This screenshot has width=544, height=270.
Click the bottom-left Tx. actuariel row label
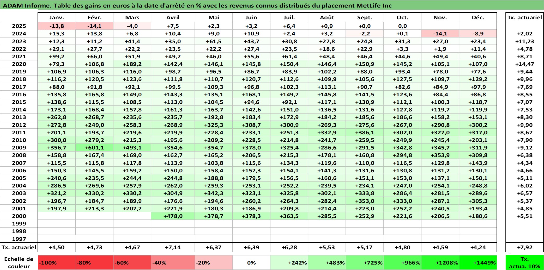pyautogui.click(x=19, y=247)
